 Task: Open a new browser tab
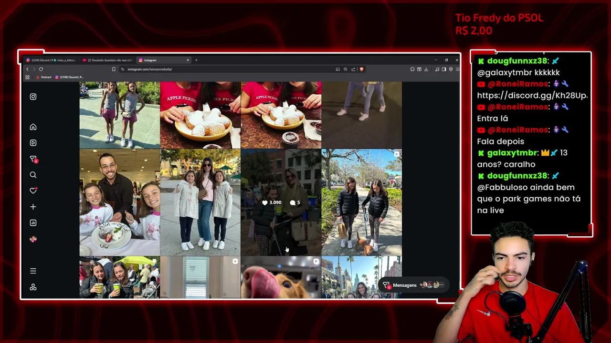(196, 60)
